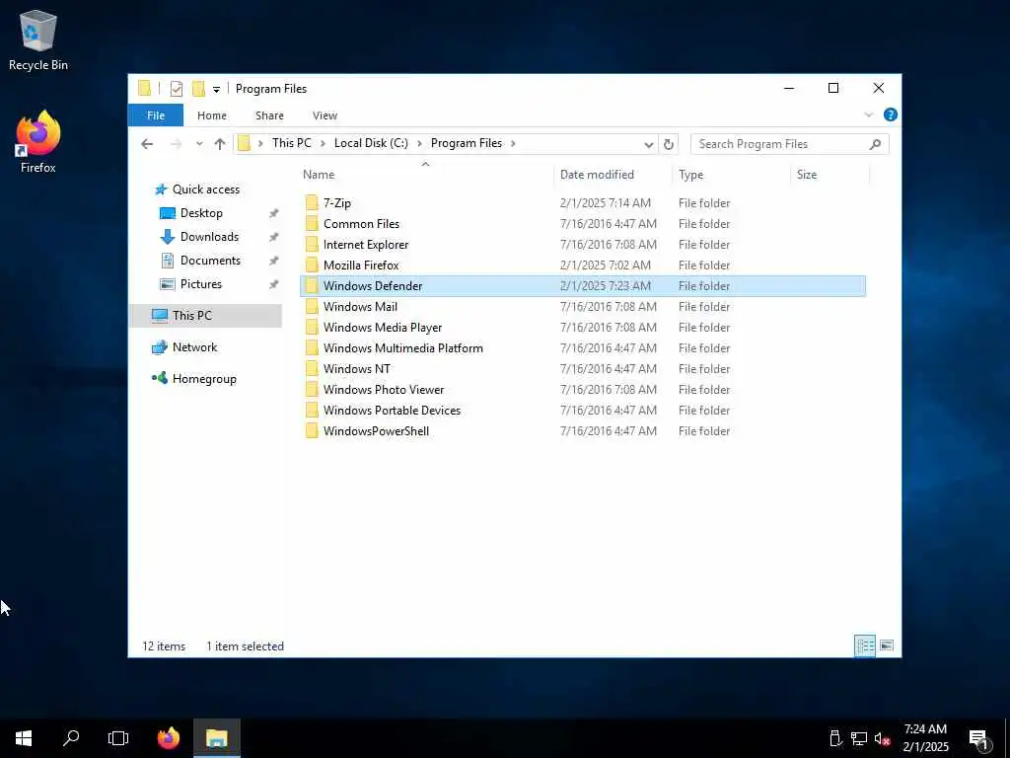
Task: Open Task View from the taskbar
Action: [118, 738]
